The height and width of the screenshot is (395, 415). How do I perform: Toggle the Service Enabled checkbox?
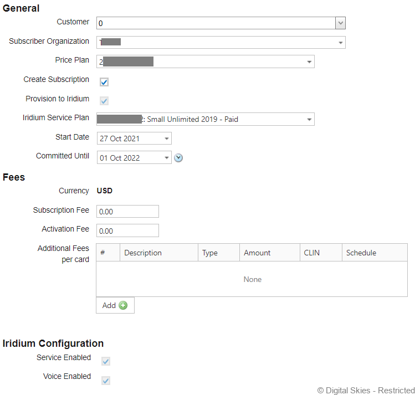(106, 361)
